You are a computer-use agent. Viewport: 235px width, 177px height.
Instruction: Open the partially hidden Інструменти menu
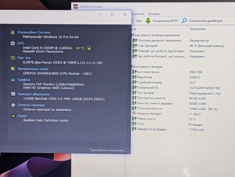click(x=138, y=14)
